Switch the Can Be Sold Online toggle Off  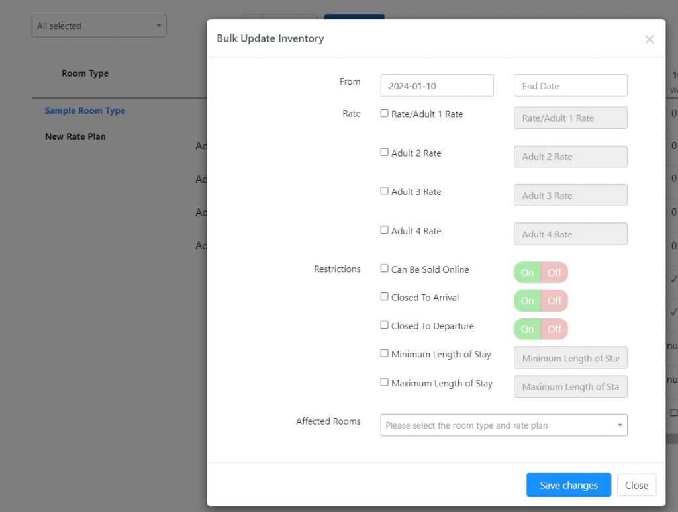[x=555, y=272]
